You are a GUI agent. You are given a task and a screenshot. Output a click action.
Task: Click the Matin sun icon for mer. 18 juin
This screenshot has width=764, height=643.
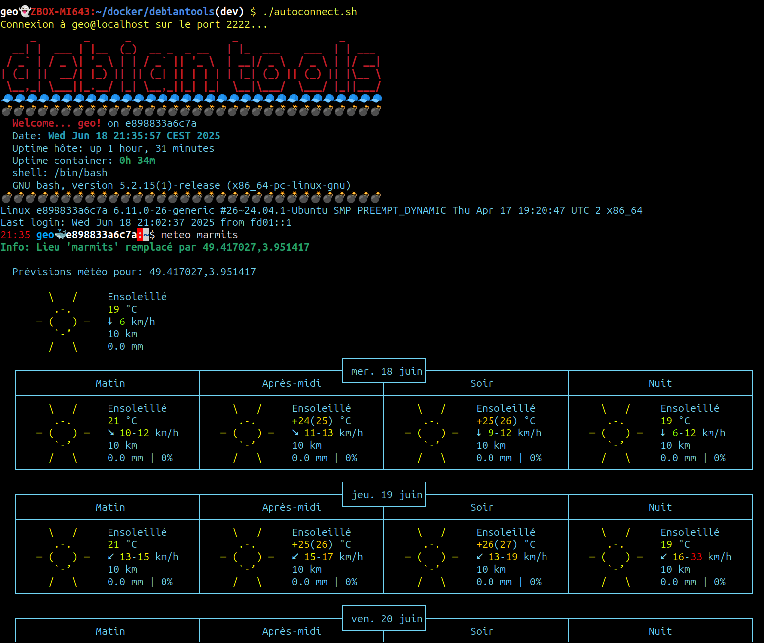[x=63, y=432]
